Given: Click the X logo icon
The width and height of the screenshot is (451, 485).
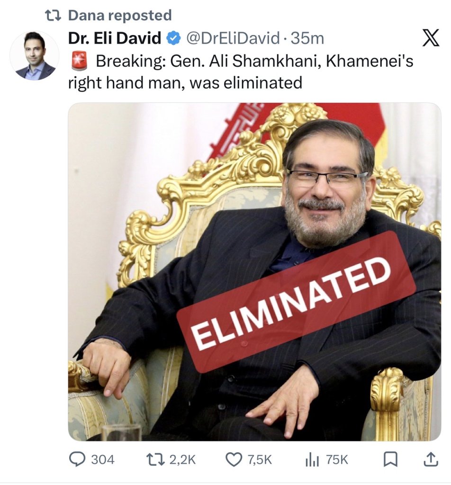Looking at the screenshot, I should (431, 38).
